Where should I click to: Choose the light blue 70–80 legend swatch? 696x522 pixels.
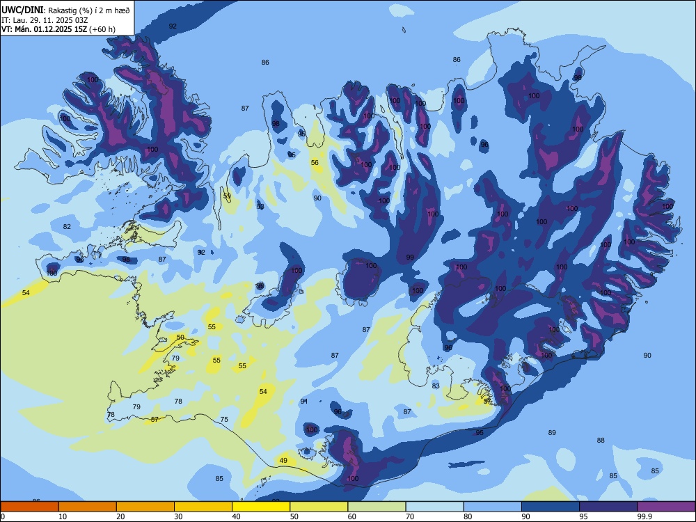click(434, 507)
